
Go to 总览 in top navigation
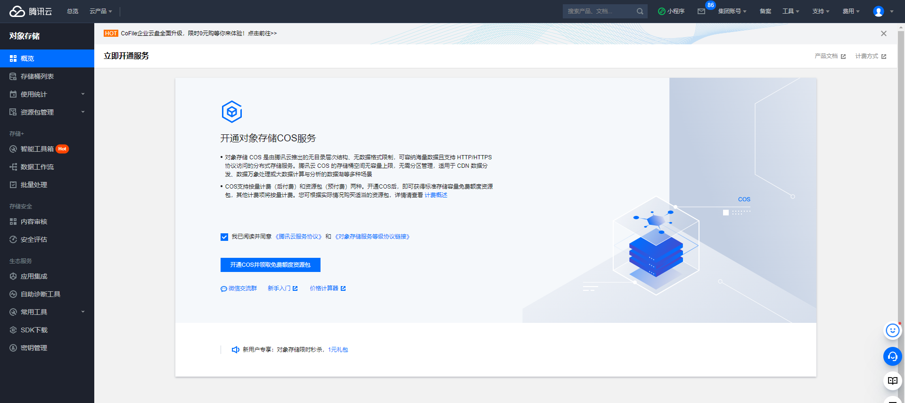pos(73,11)
